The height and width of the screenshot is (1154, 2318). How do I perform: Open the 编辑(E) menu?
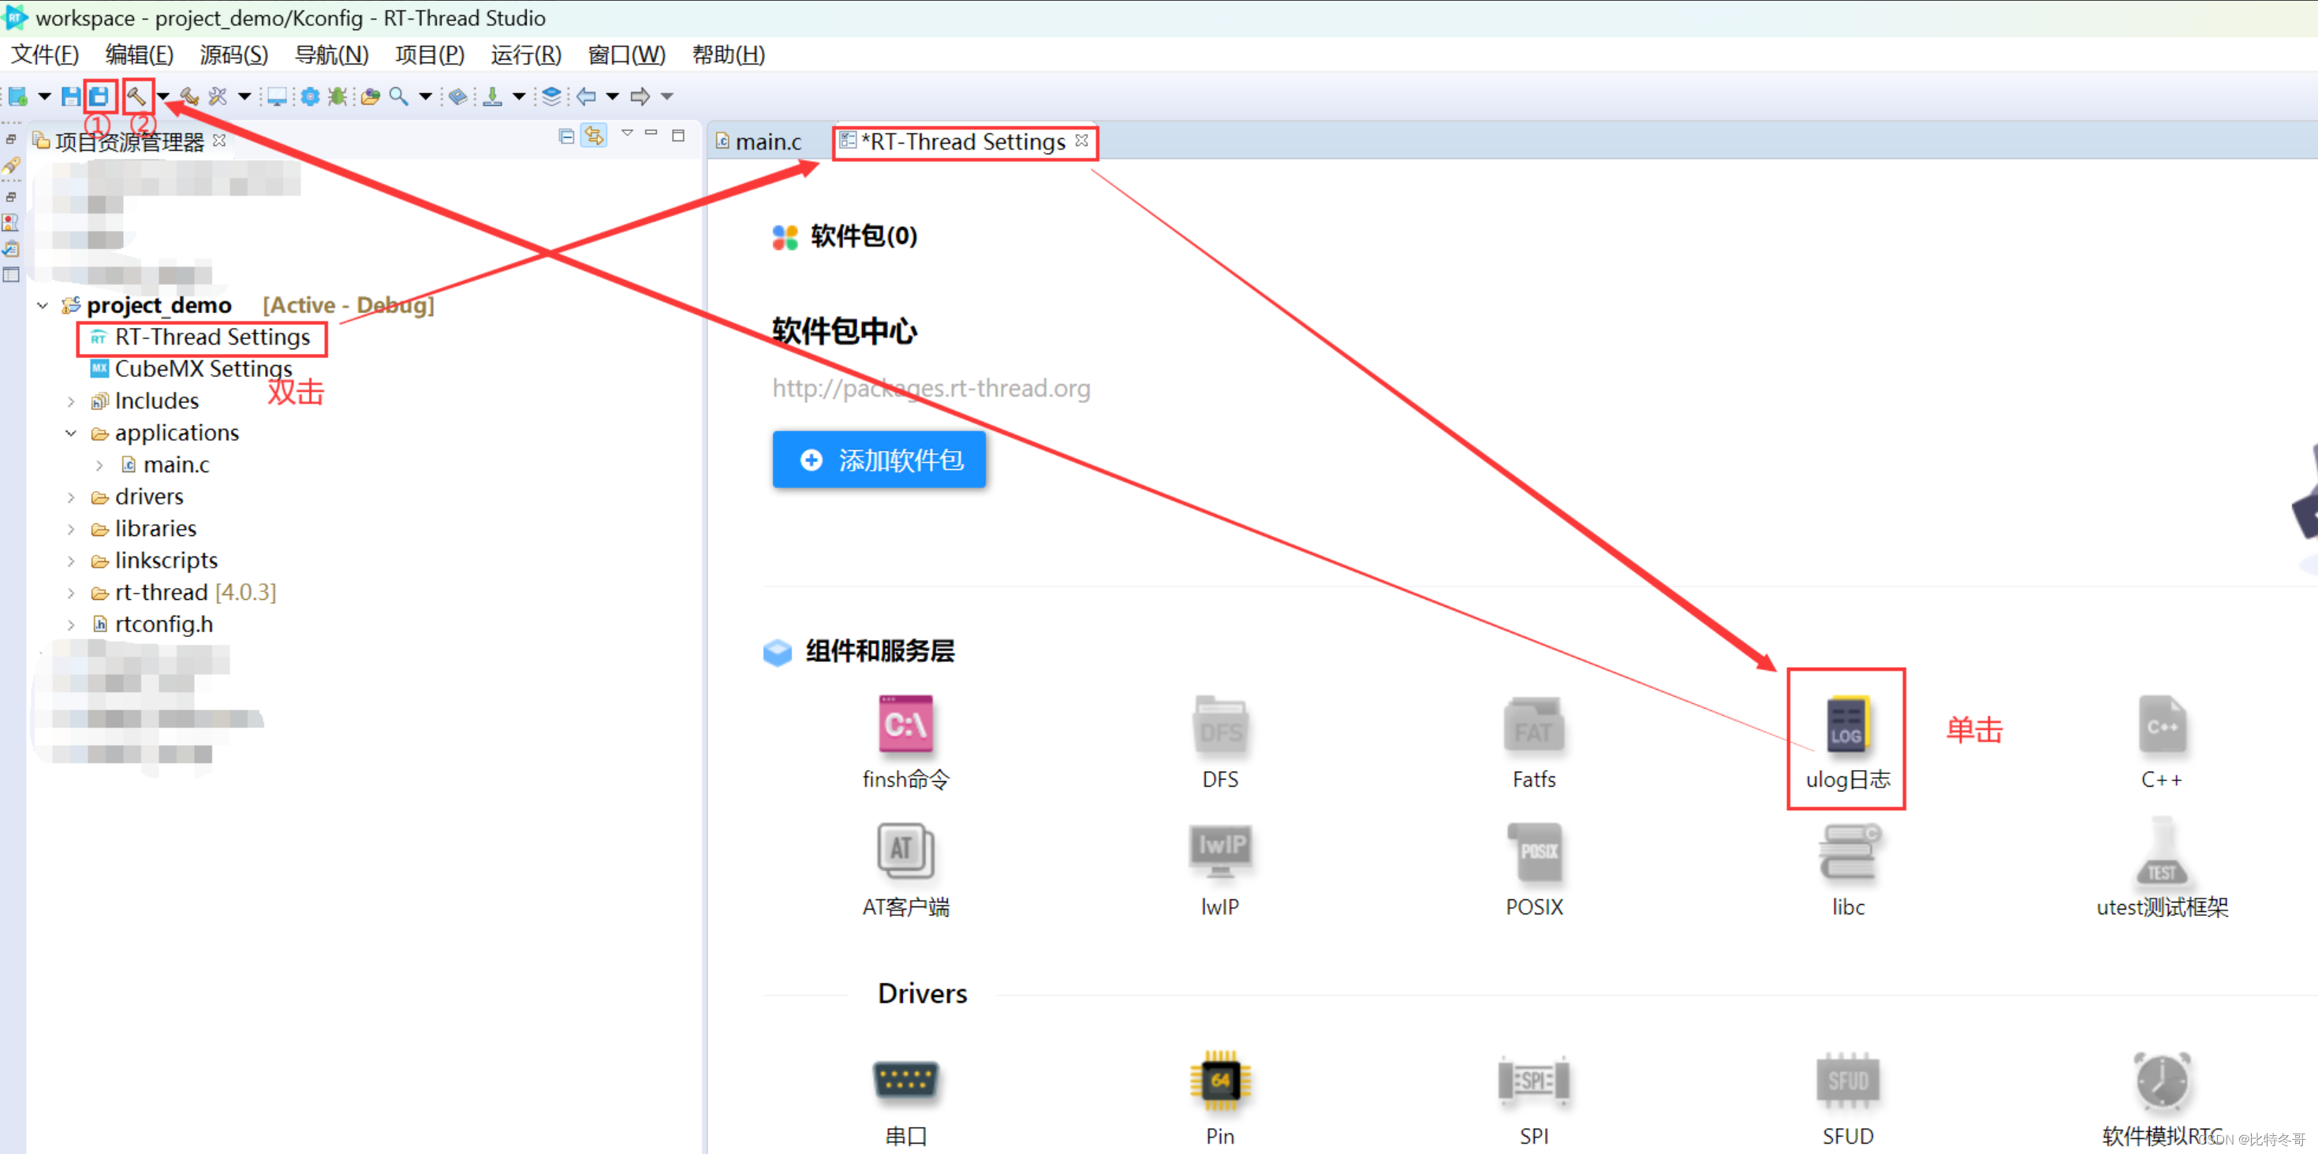140,55
